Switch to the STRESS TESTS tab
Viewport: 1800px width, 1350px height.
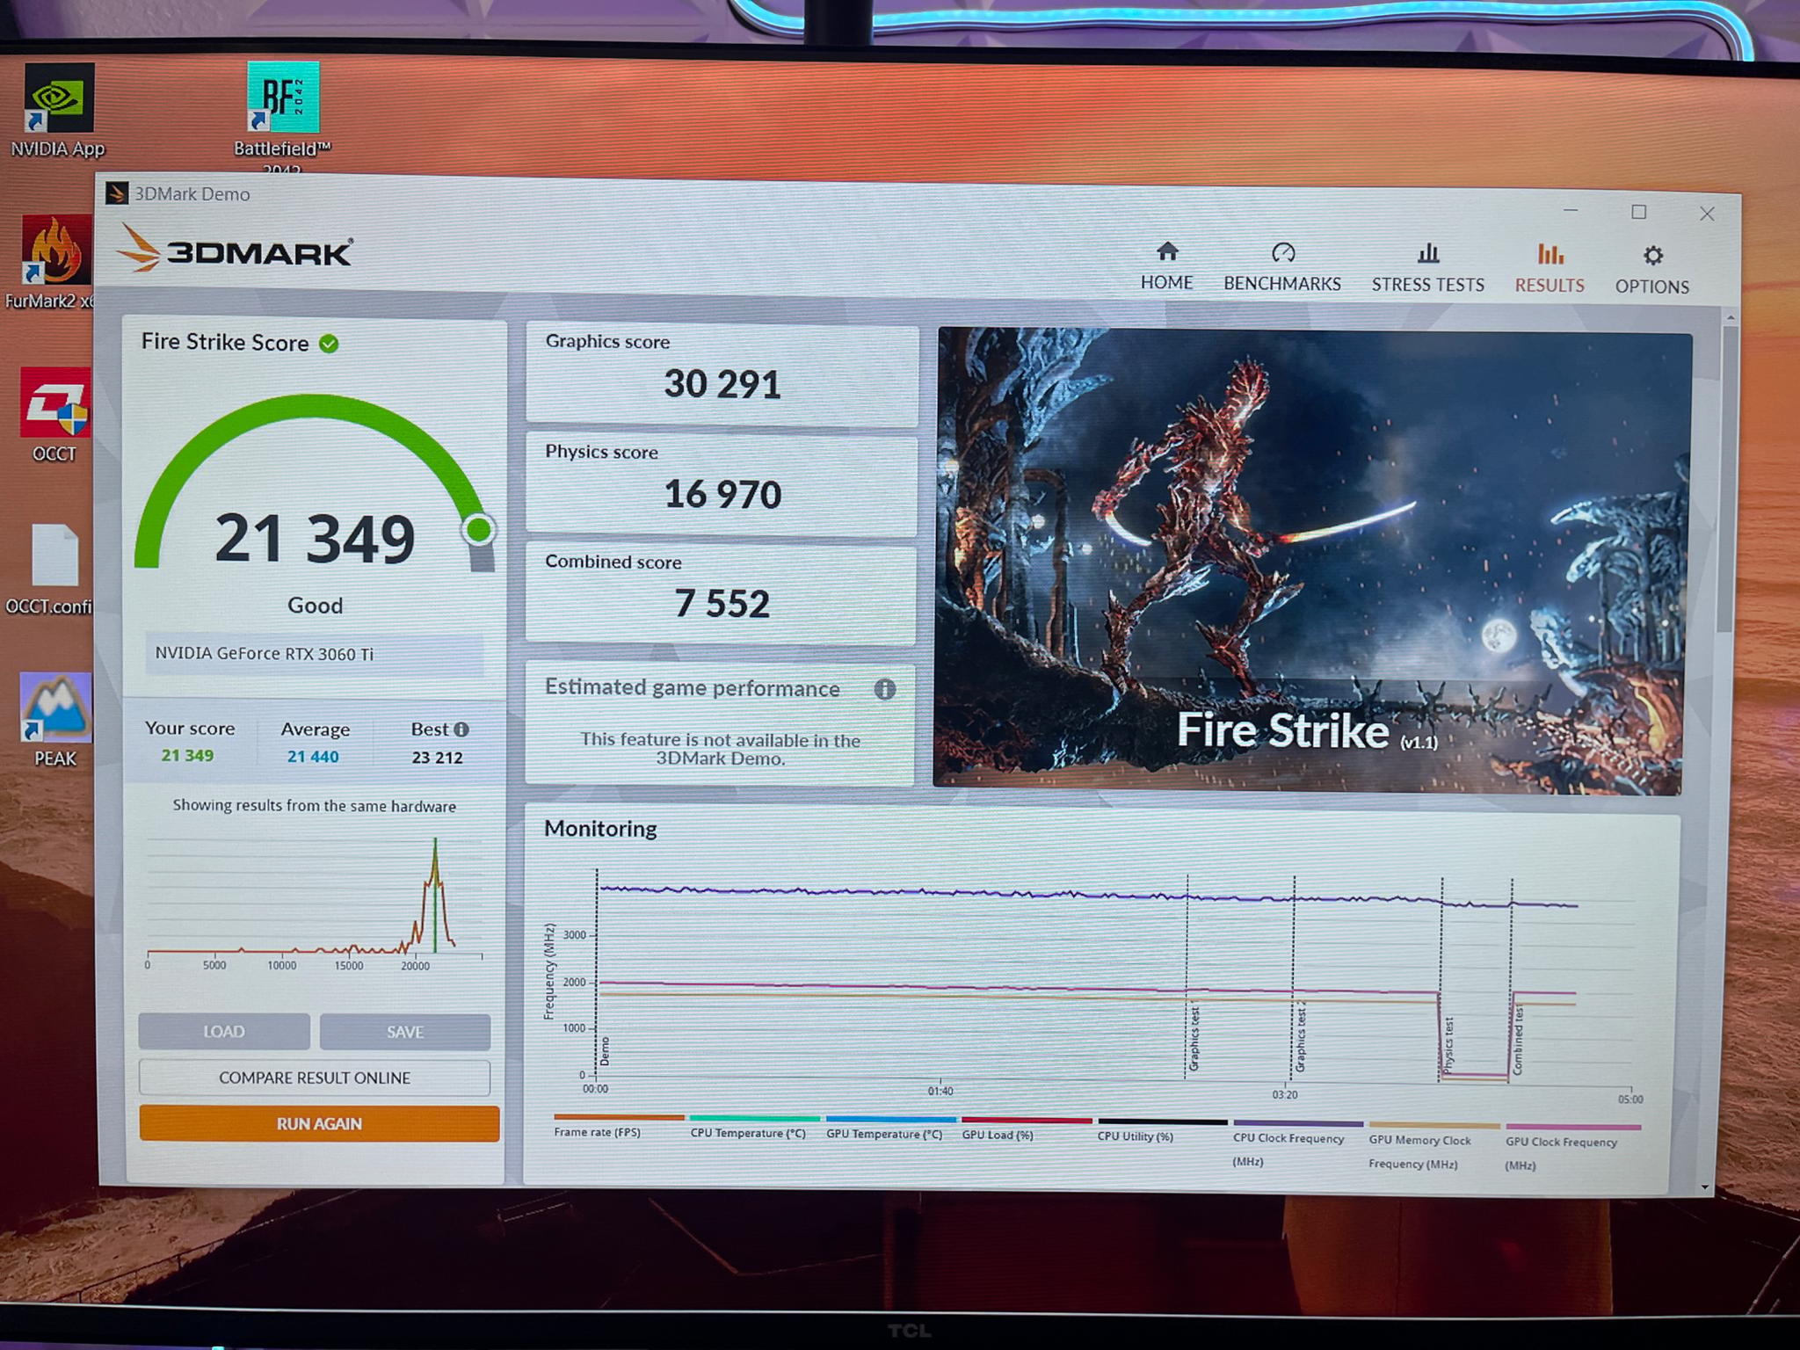[1427, 268]
